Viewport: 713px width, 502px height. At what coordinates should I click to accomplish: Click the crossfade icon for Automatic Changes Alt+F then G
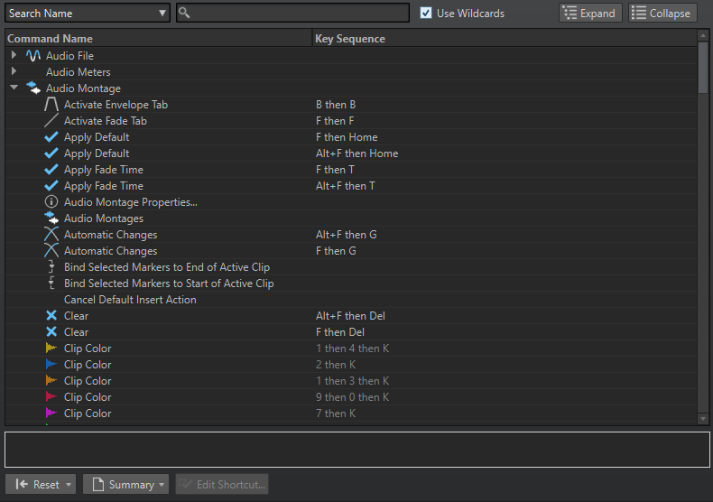click(x=51, y=235)
